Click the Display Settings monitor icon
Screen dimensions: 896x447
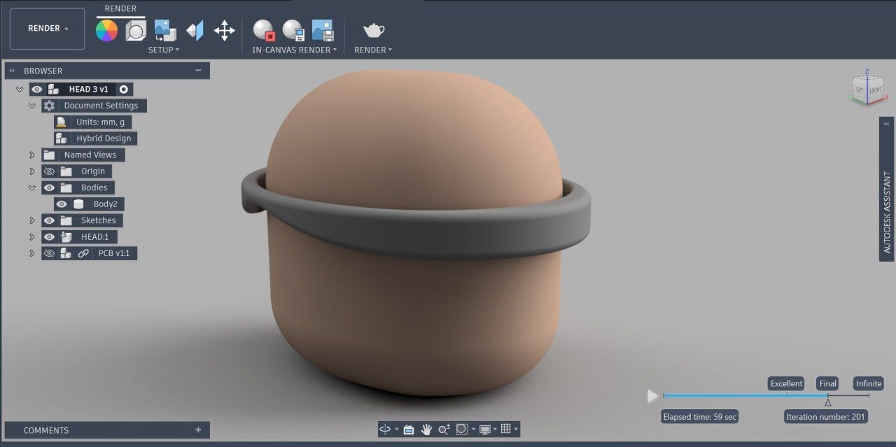485,429
